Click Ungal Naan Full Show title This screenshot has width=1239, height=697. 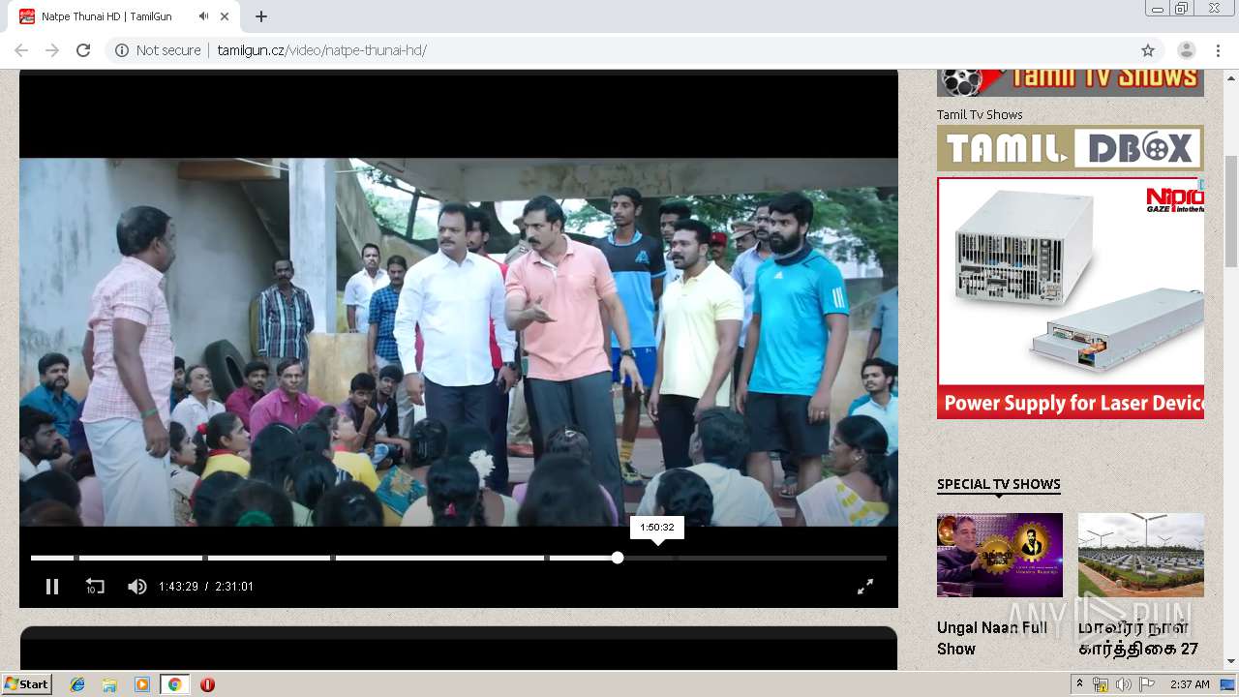[x=992, y=638]
